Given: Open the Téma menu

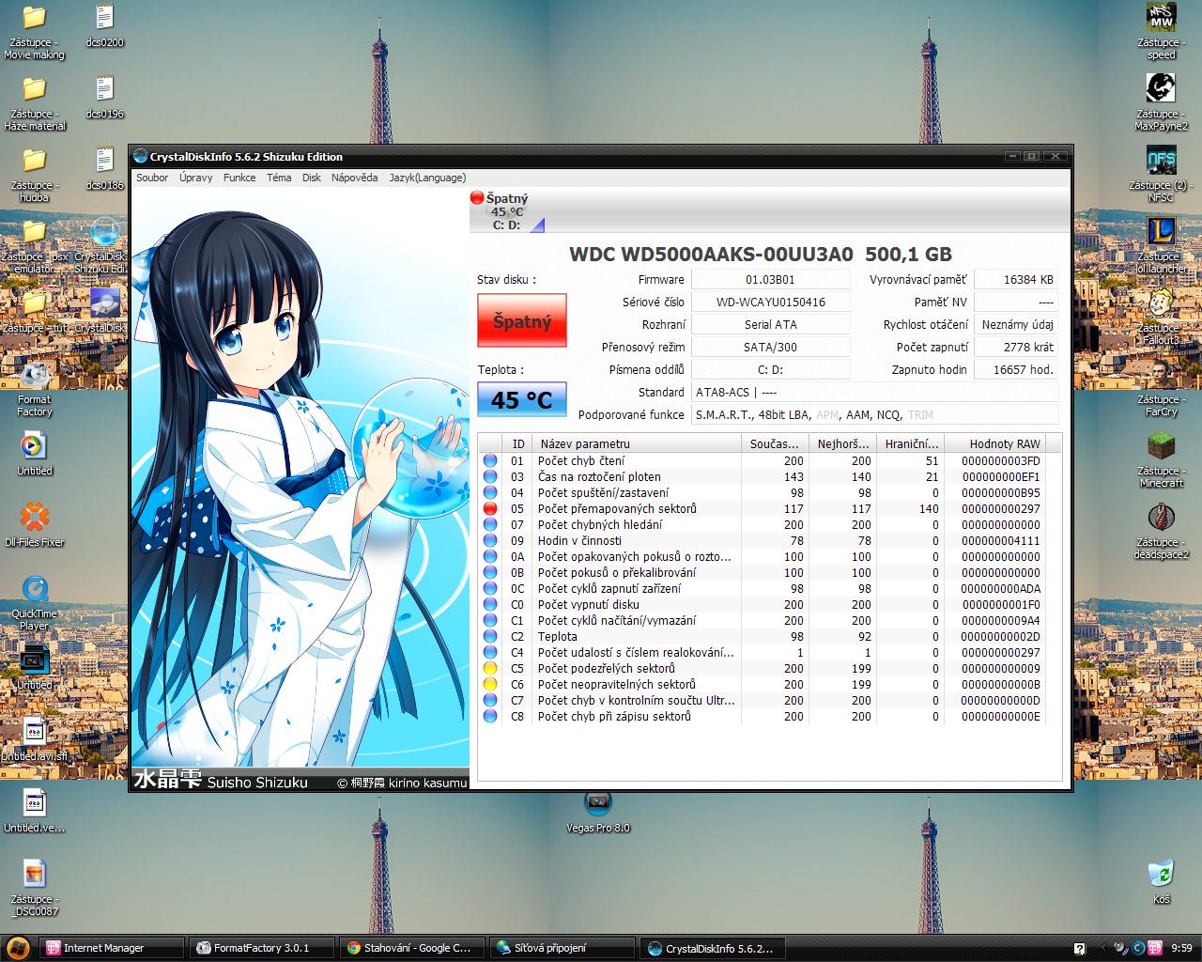Looking at the screenshot, I should pyautogui.click(x=279, y=178).
